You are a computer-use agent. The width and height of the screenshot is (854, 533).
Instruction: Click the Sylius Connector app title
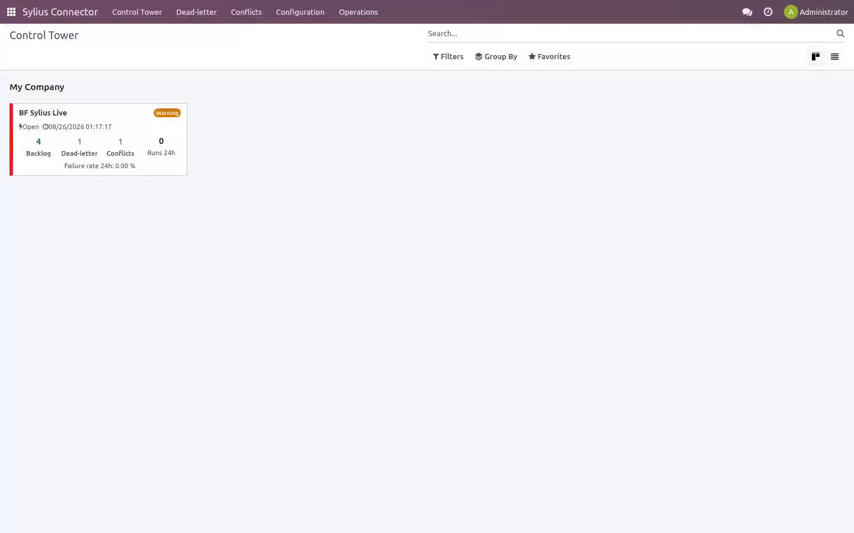point(60,12)
